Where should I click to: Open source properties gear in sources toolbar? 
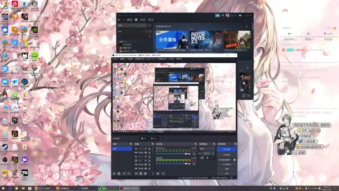[145, 174]
